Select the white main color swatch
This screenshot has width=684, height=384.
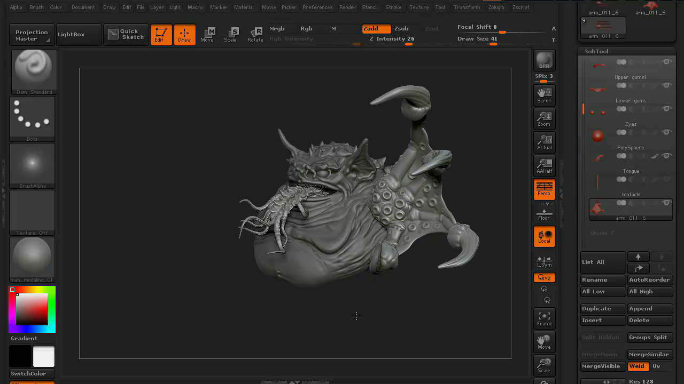[44, 356]
